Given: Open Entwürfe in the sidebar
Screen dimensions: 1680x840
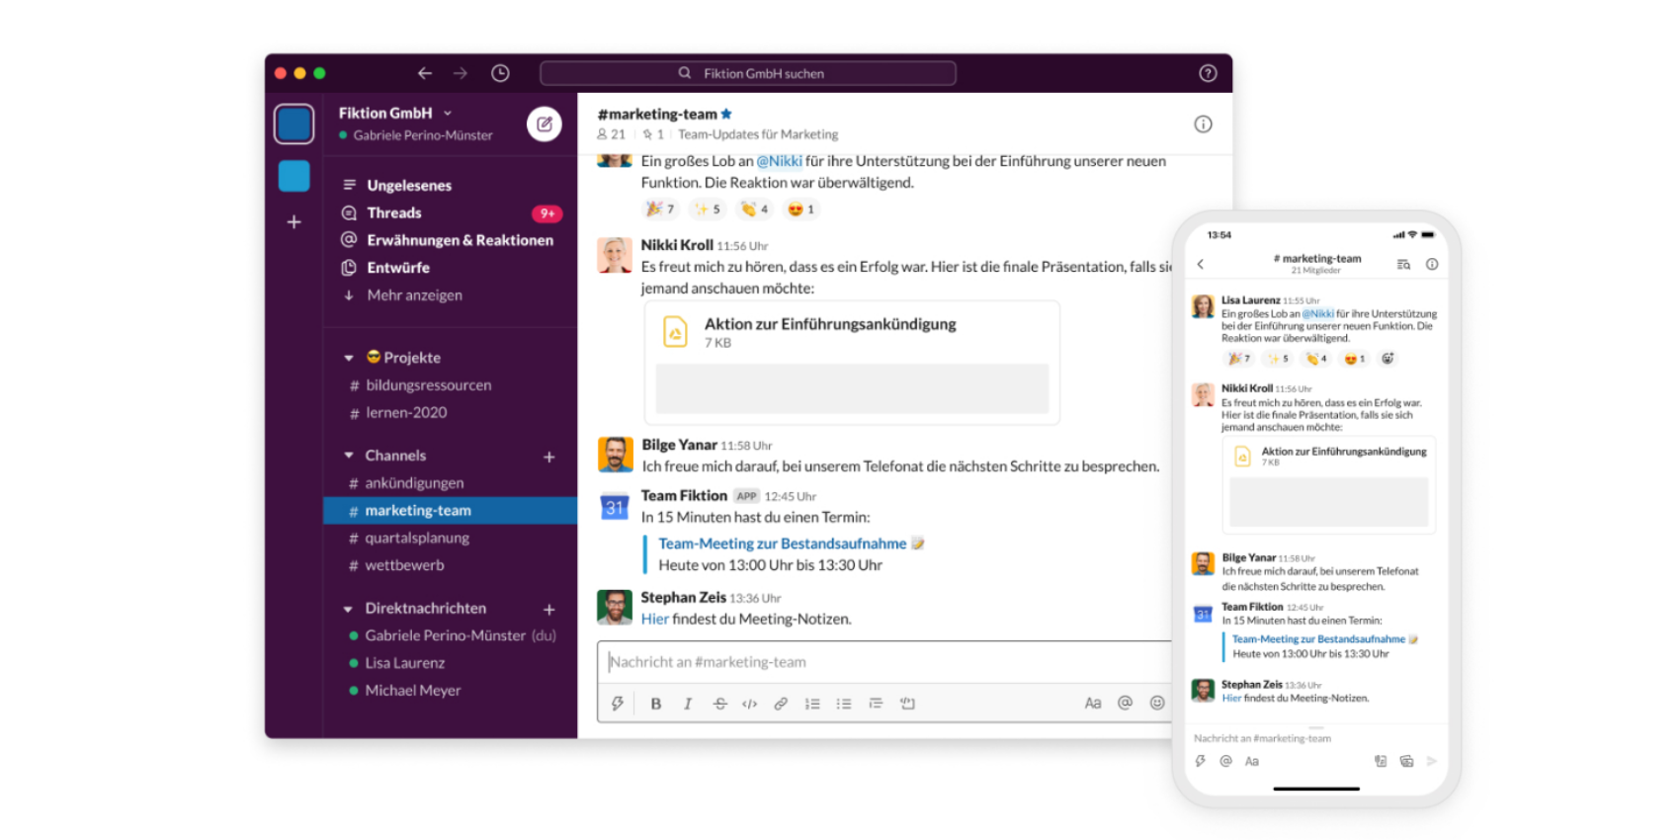Looking at the screenshot, I should [x=398, y=268].
